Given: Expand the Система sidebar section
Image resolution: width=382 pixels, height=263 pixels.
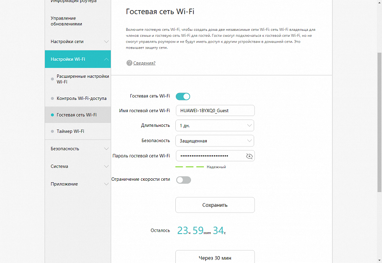Looking at the screenshot, I should [78, 166].
